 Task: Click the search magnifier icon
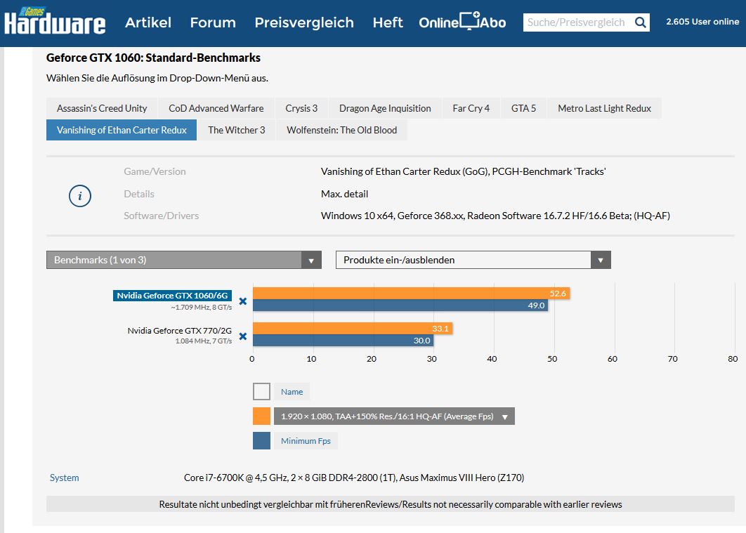[x=640, y=22]
